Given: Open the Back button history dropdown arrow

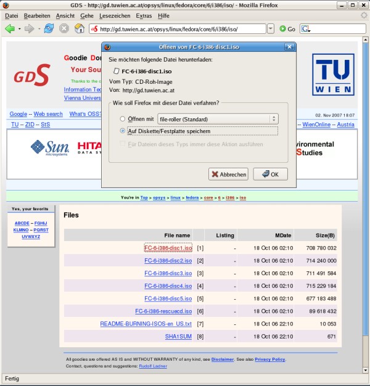Looking at the screenshot, I should point(19,29).
